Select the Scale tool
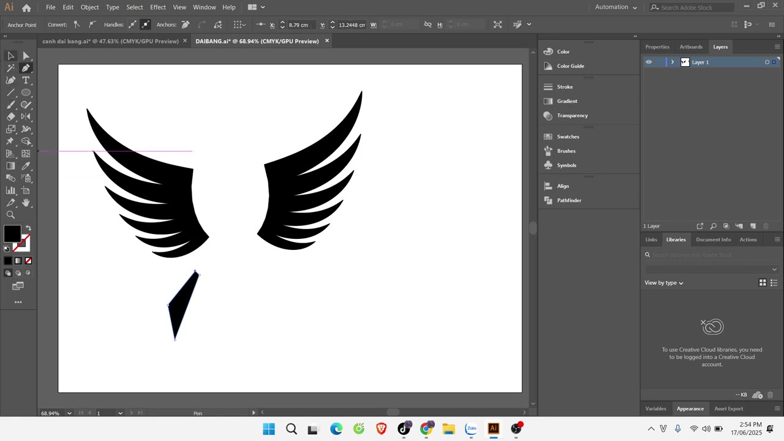The image size is (784, 441). pos(10,129)
